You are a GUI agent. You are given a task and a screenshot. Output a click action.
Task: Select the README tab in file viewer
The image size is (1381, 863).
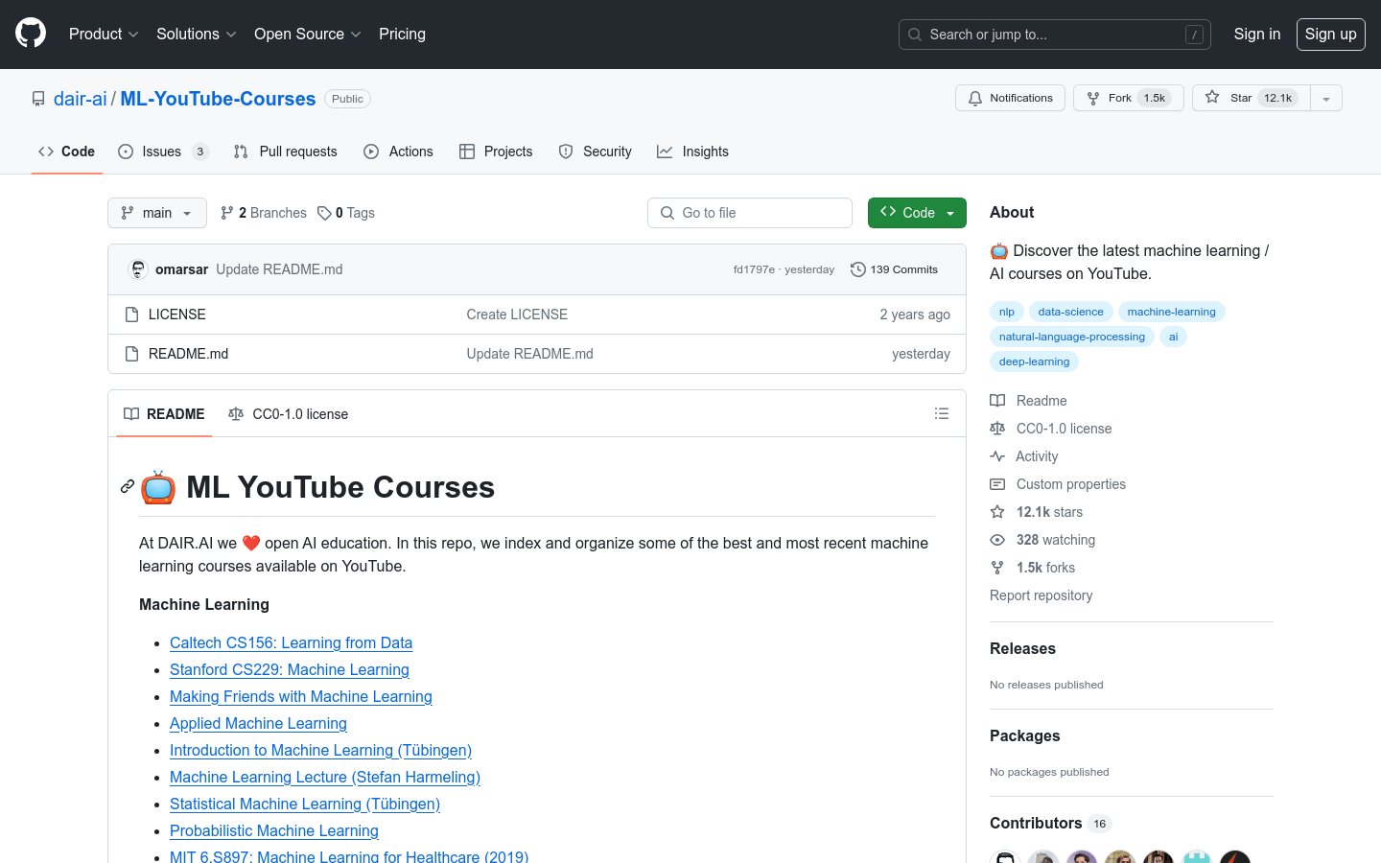click(164, 414)
